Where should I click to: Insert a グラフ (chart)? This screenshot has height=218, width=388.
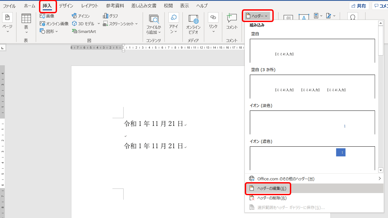click(110, 16)
